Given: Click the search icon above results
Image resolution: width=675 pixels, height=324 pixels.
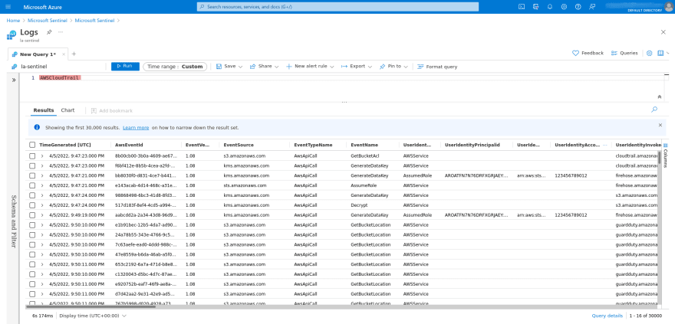Looking at the screenshot, I should coord(654,110).
